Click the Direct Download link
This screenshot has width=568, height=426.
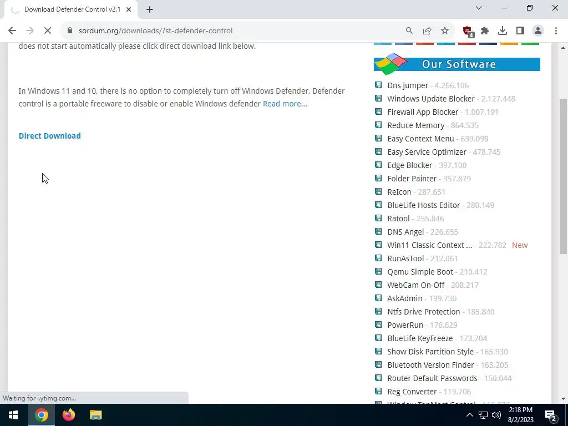(49, 136)
